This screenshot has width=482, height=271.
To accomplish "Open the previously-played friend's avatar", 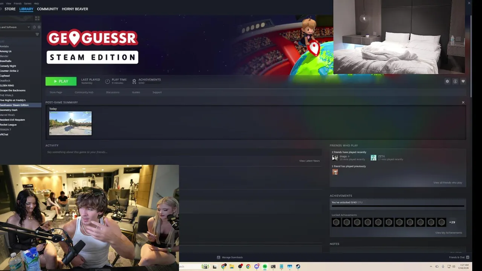I will point(335,172).
